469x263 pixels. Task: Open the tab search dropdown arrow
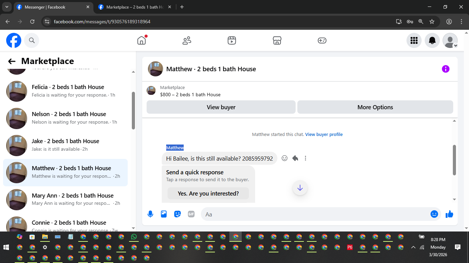click(x=7, y=7)
